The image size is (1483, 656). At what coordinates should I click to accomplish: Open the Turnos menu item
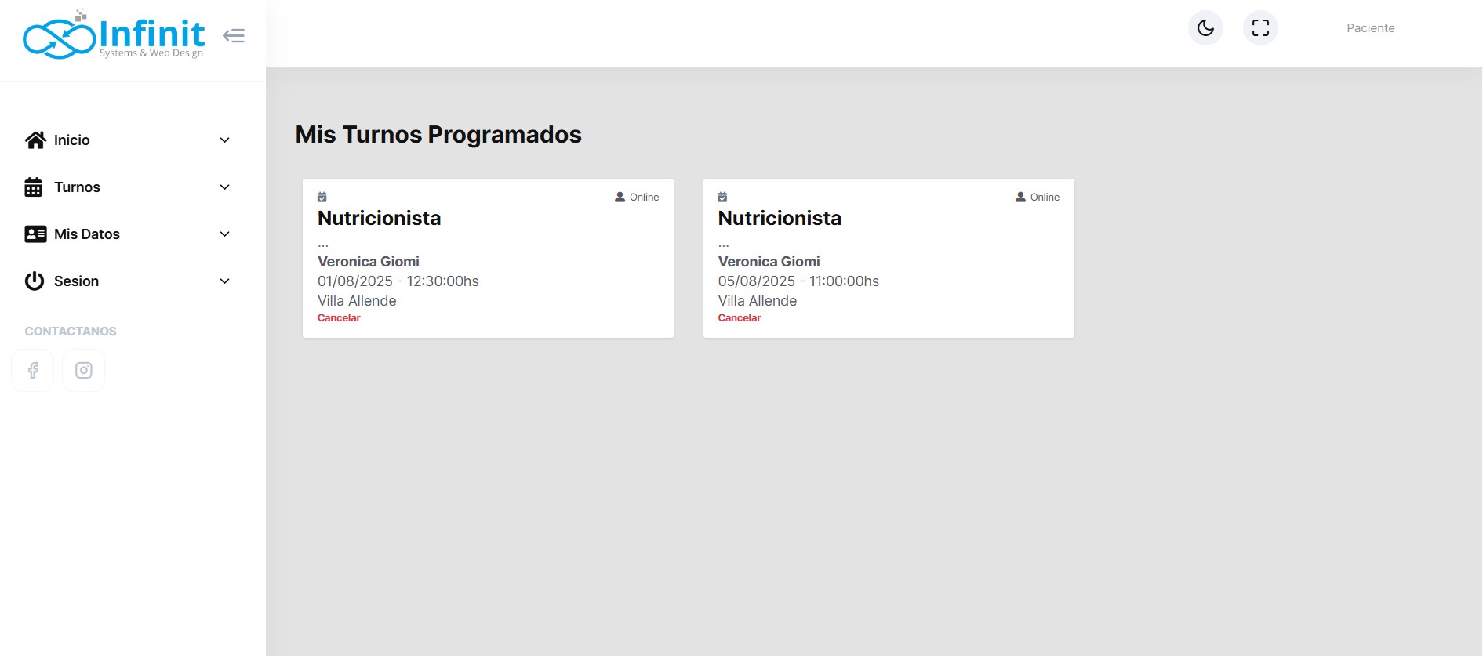click(77, 187)
